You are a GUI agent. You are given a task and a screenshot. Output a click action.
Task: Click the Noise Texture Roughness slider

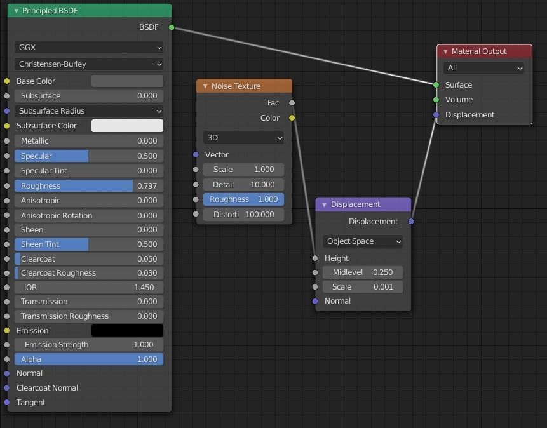243,199
